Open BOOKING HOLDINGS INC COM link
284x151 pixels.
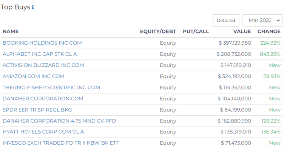42,43
